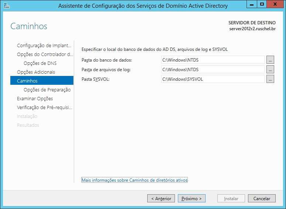Maximize the configuration wizard window
This screenshot has height=209, width=286.
tap(262, 4)
